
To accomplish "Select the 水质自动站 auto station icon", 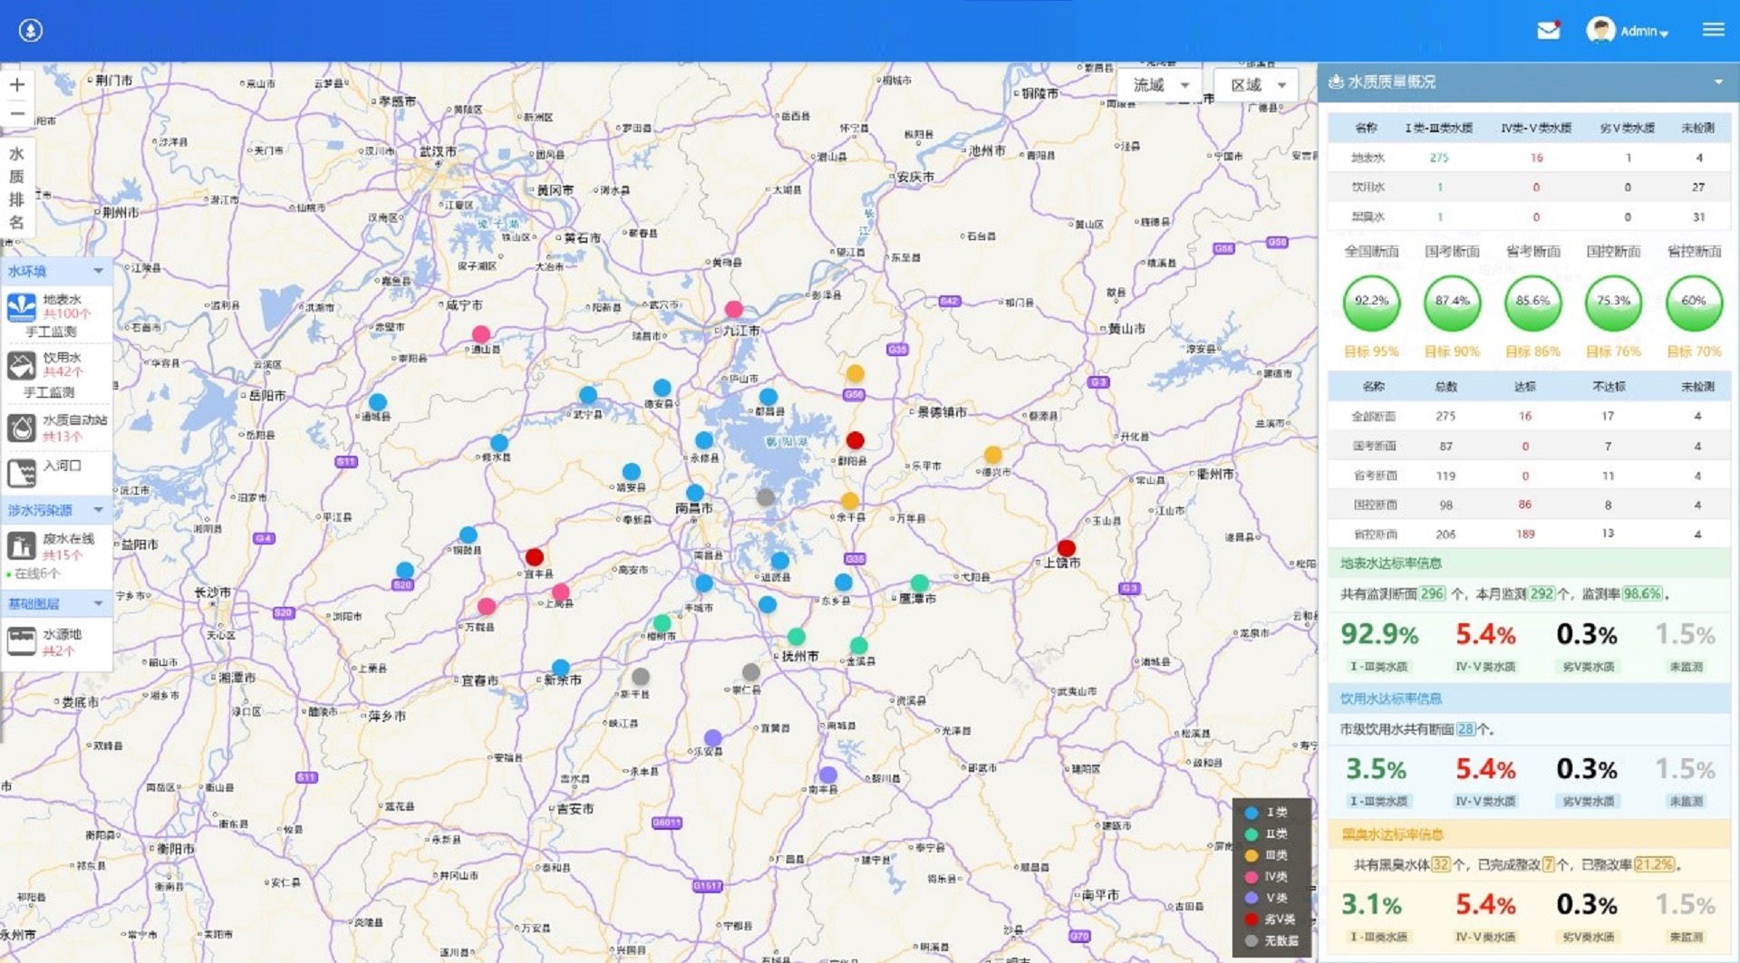I will click(22, 427).
